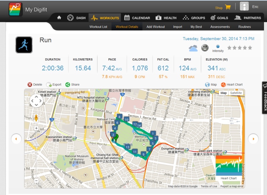The image size is (267, 195).
Task: Open the Import tab
Action: pyautogui.click(x=178, y=27)
